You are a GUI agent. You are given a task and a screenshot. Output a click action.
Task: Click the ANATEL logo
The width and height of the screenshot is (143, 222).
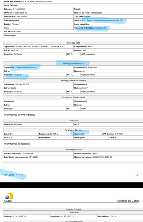(8, 197)
